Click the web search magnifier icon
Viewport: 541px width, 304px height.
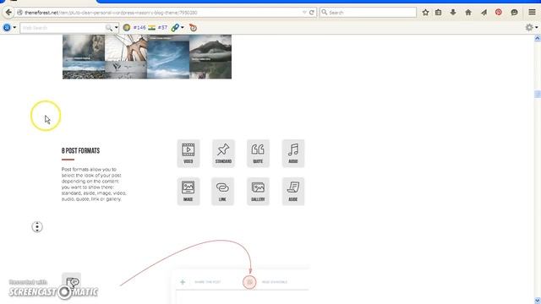[109, 28]
